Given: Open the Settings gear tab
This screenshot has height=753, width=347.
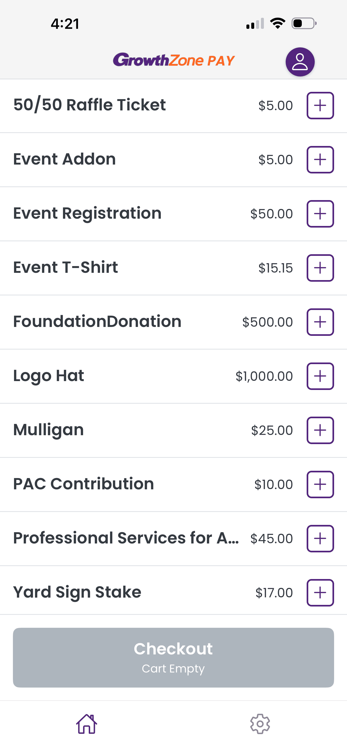Looking at the screenshot, I should pos(260,724).
